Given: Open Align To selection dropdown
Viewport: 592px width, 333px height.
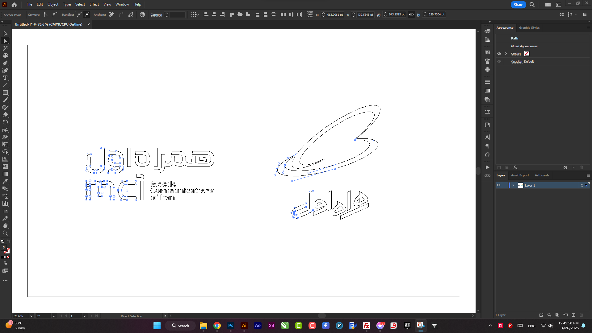Looking at the screenshot, I should (x=195, y=14).
